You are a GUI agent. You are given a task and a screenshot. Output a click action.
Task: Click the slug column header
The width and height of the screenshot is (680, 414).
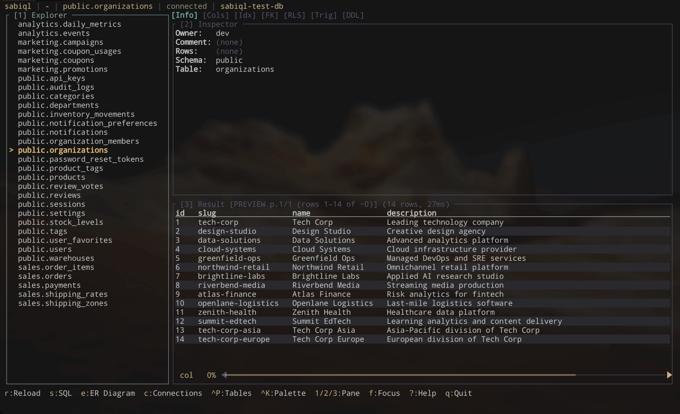pyautogui.click(x=207, y=213)
